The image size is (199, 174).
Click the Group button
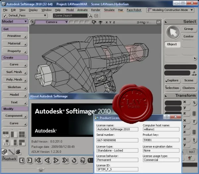click(189, 29)
